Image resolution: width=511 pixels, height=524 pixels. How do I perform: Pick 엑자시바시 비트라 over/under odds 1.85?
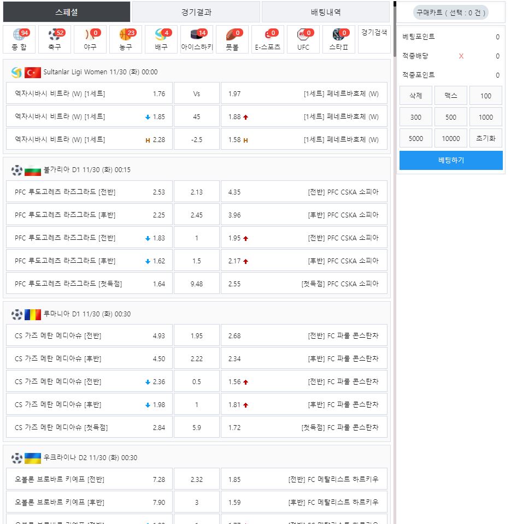tap(89, 116)
